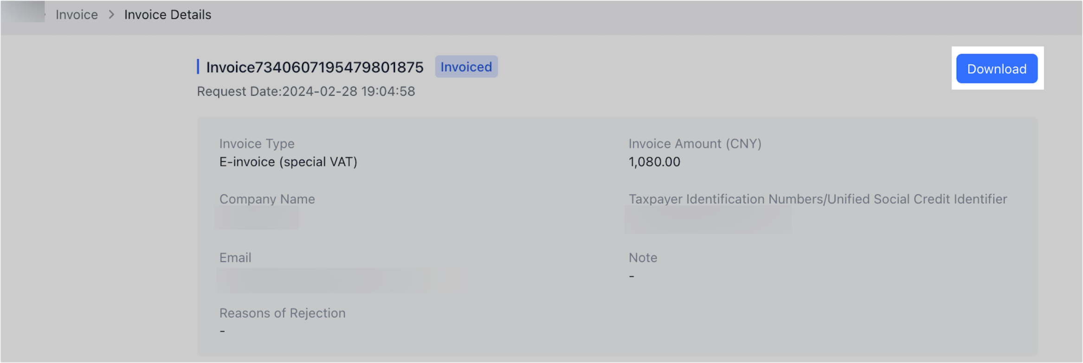
Task: Click the Company Name label
Action: coord(267,199)
